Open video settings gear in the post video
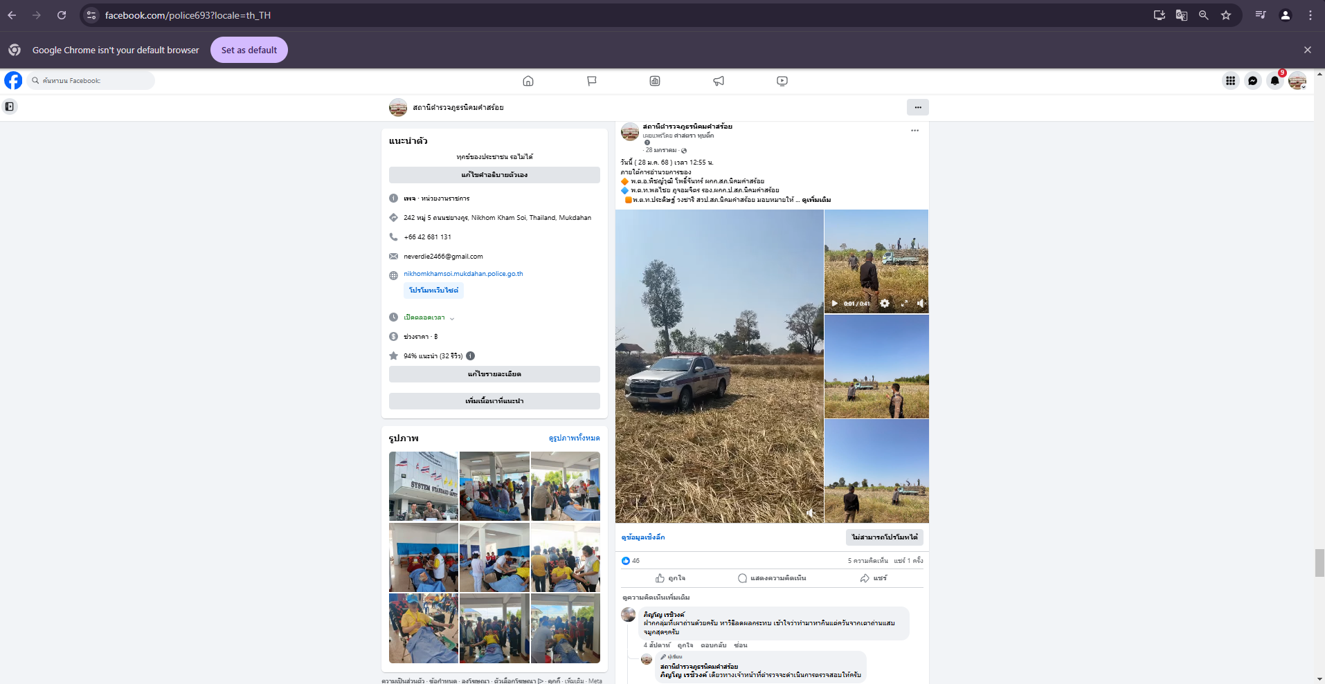 pos(885,304)
